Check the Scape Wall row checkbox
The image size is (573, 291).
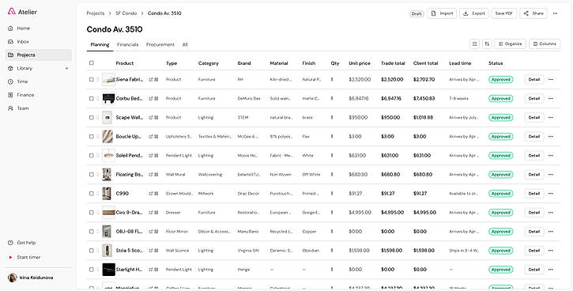(92, 117)
